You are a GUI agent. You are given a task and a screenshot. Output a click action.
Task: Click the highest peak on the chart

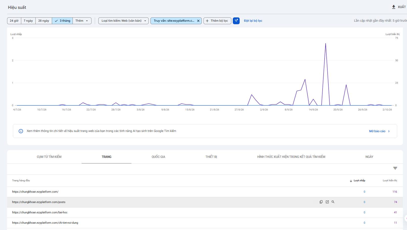[x=326, y=44]
